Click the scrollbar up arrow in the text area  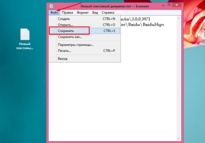tap(179, 18)
